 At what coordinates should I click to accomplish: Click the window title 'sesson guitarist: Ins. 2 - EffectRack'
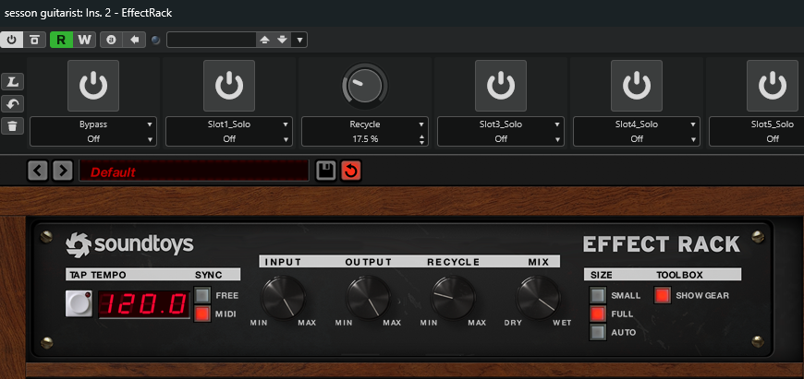(x=88, y=13)
